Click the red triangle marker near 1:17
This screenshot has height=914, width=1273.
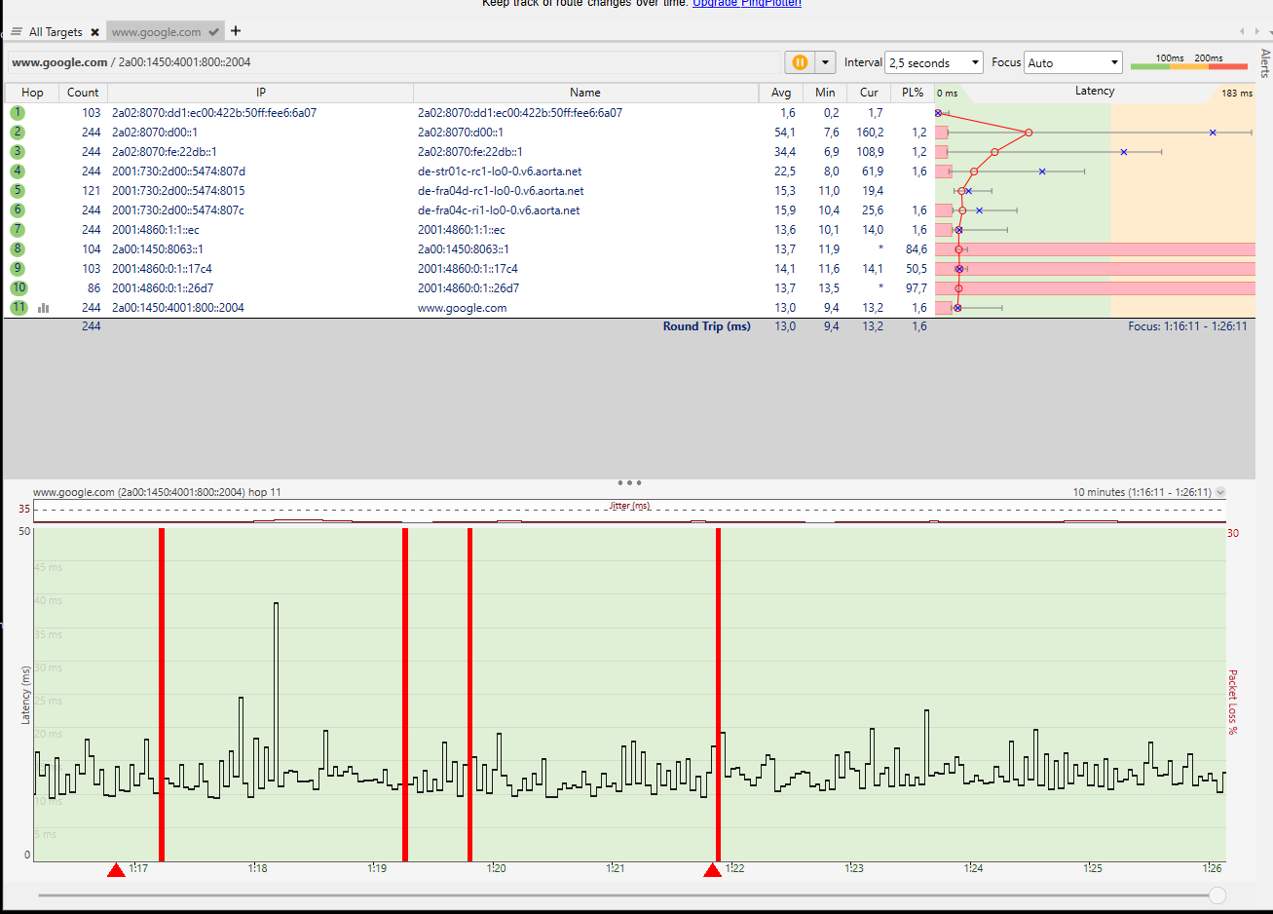(x=116, y=869)
